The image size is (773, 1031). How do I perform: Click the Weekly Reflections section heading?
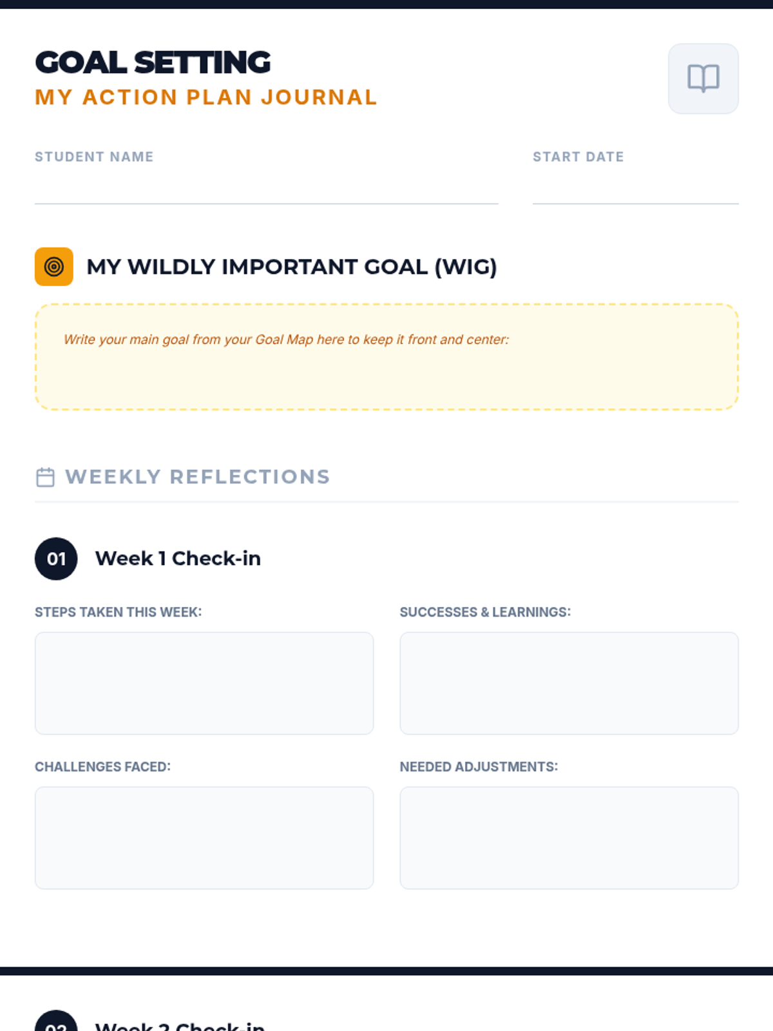[x=197, y=477]
